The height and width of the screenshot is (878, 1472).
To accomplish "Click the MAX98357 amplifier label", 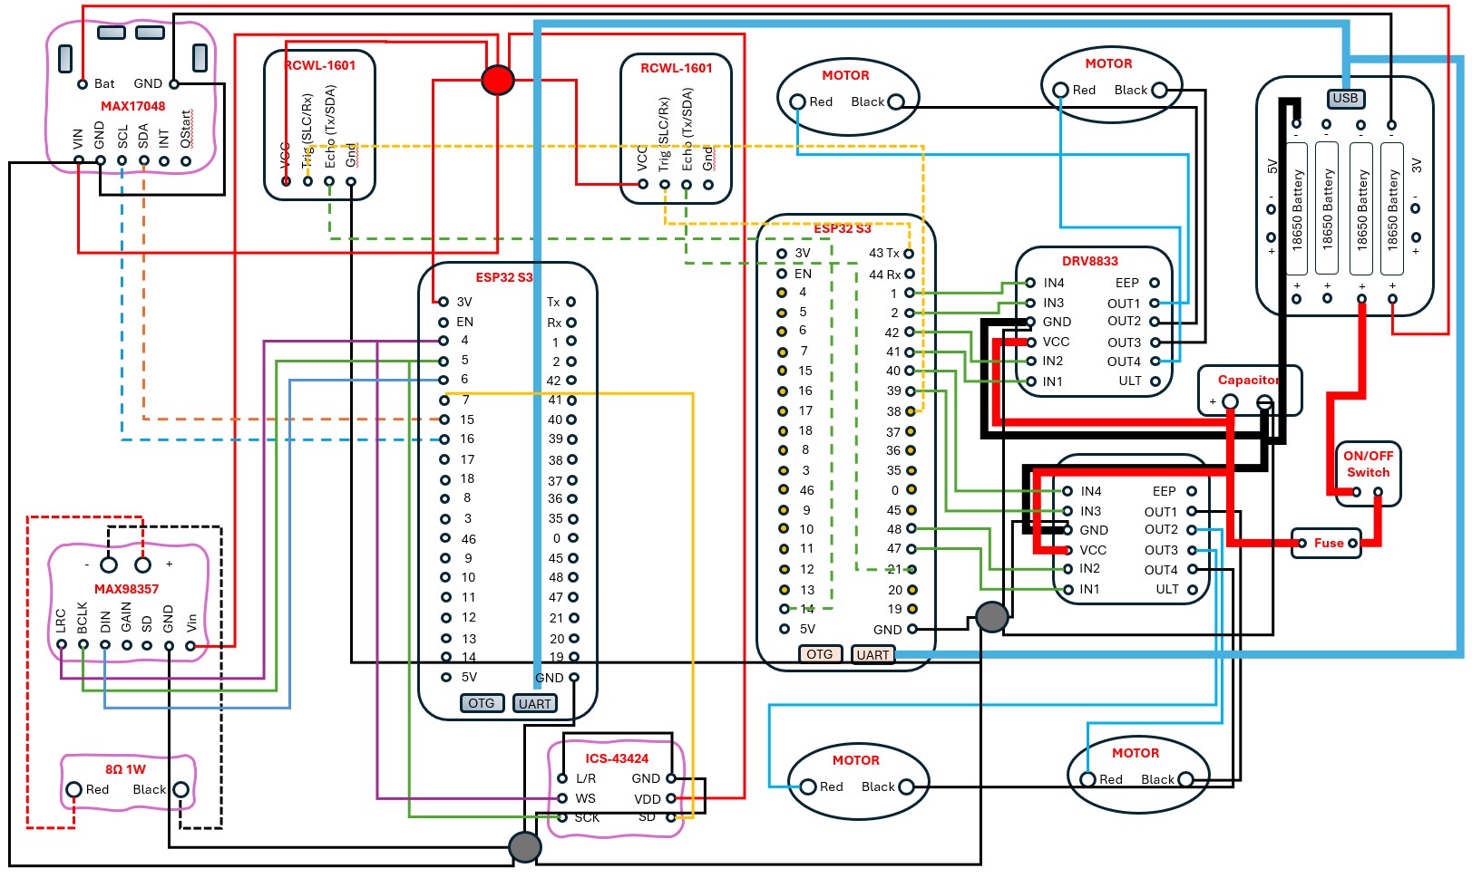I will (127, 589).
